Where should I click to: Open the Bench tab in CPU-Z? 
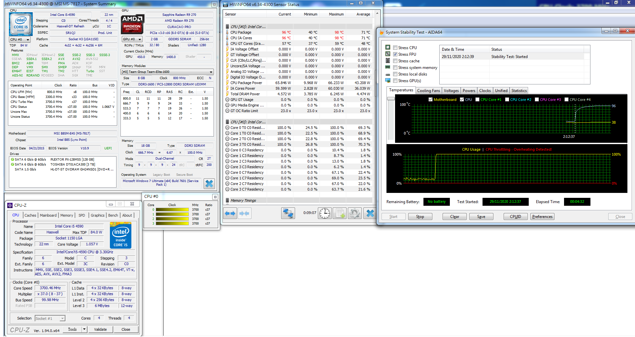[113, 215]
